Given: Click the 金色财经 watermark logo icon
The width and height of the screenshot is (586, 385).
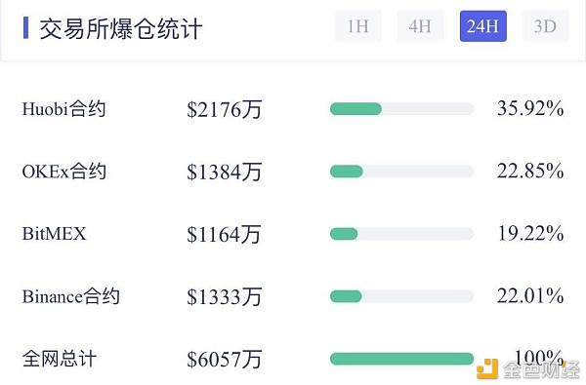Looking at the screenshot, I should 487,368.
